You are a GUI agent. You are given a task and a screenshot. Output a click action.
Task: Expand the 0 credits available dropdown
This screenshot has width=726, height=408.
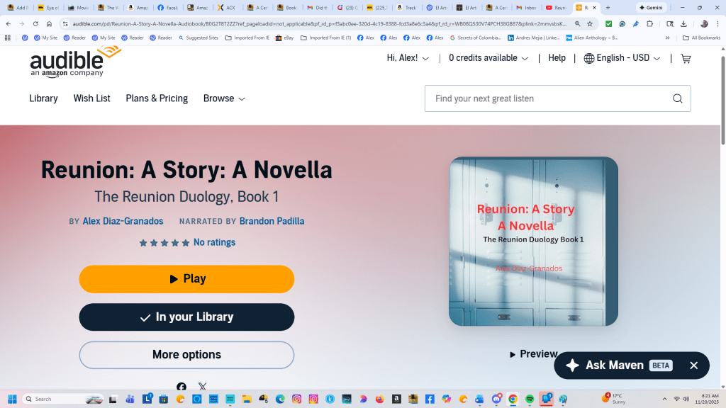tap(488, 58)
